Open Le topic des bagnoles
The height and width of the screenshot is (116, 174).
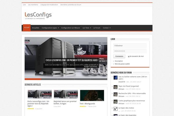click(x=127, y=115)
